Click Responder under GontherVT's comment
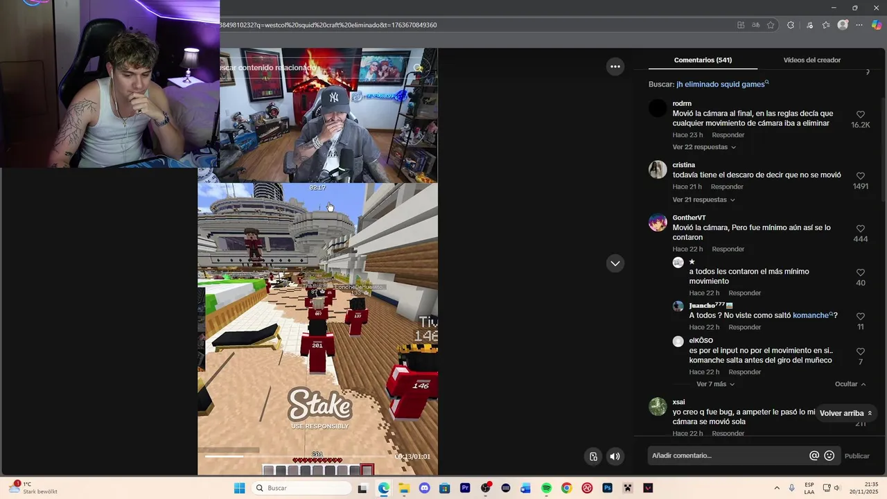 (x=728, y=249)
